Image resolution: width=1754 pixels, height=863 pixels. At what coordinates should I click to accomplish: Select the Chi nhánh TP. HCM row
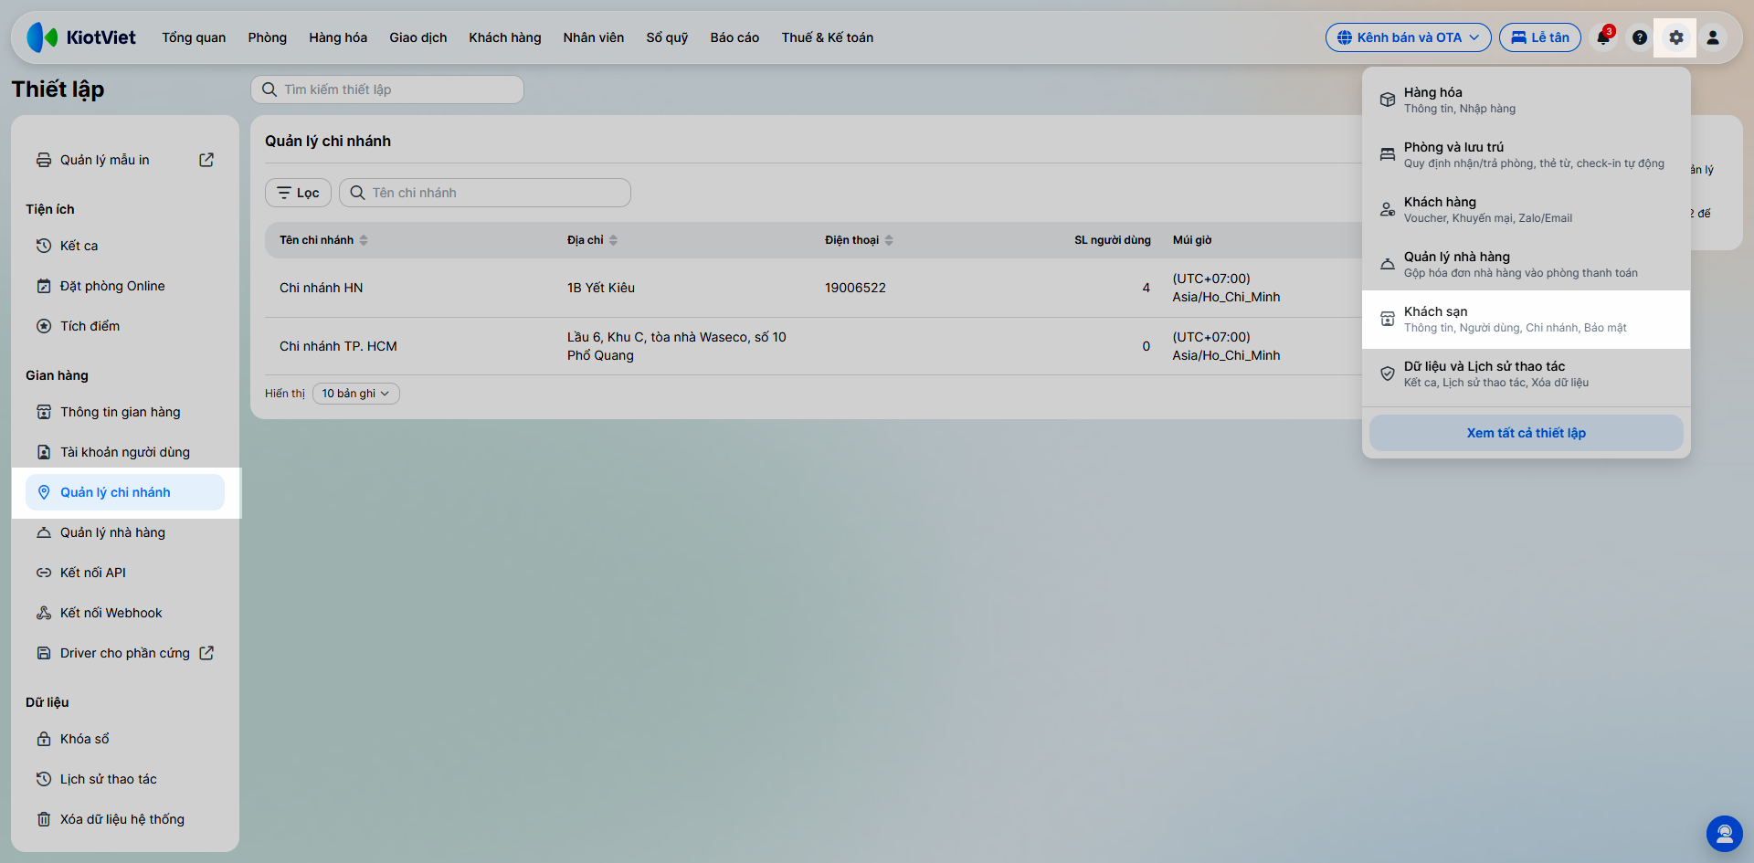click(813, 346)
